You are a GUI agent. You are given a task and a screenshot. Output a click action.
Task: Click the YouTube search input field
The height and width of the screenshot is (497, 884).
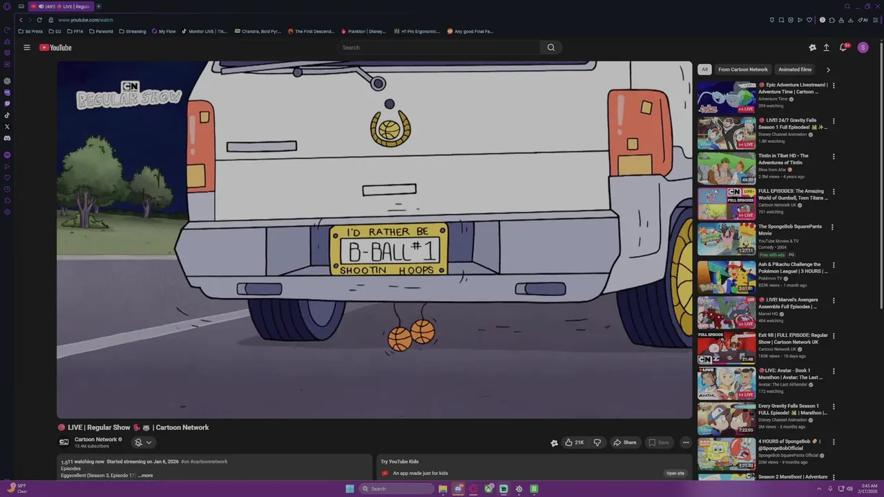click(x=439, y=48)
